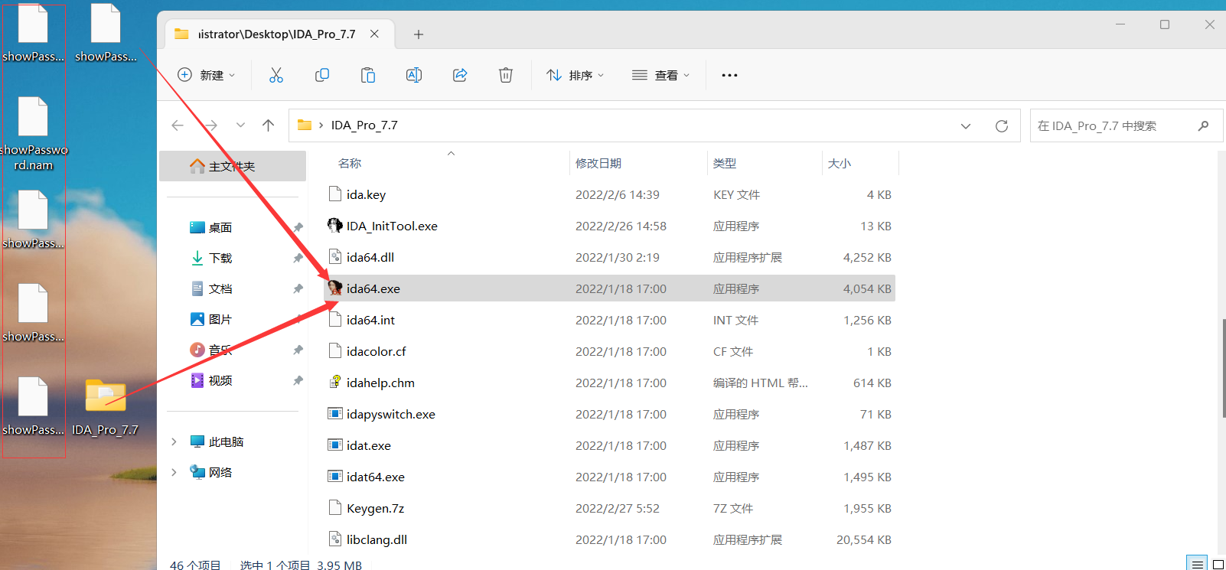Switch to details view icon at bottom
This screenshot has height=570, width=1226.
pos(1198,564)
